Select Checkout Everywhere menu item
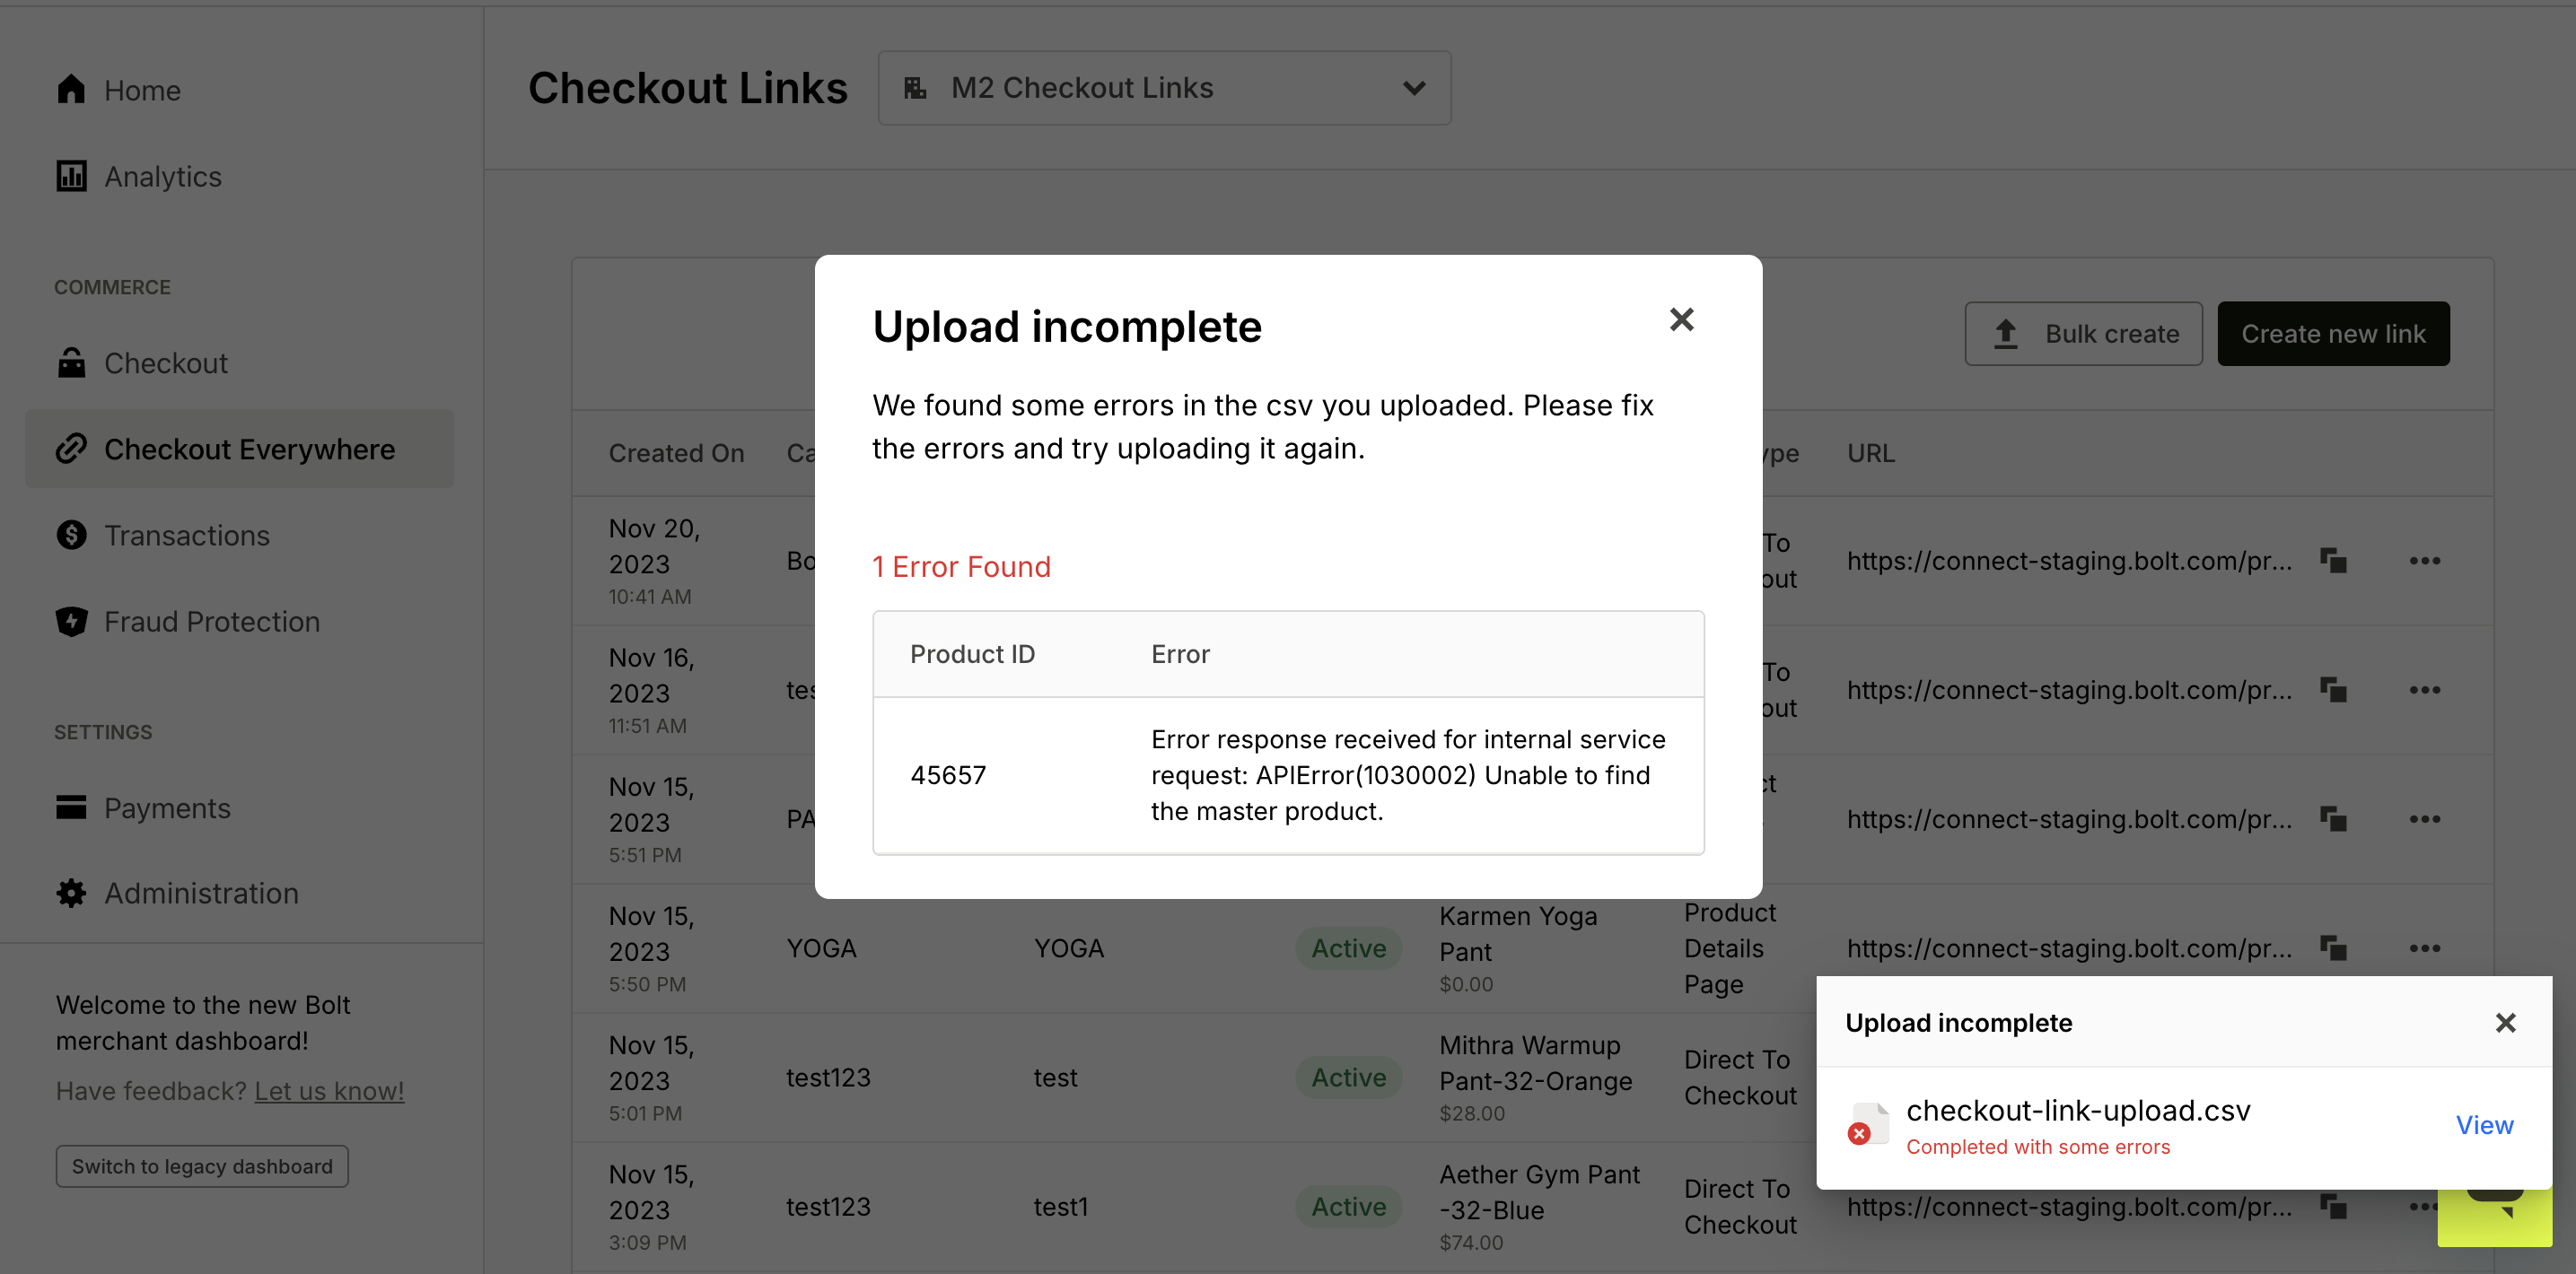The image size is (2576, 1274). [239, 449]
